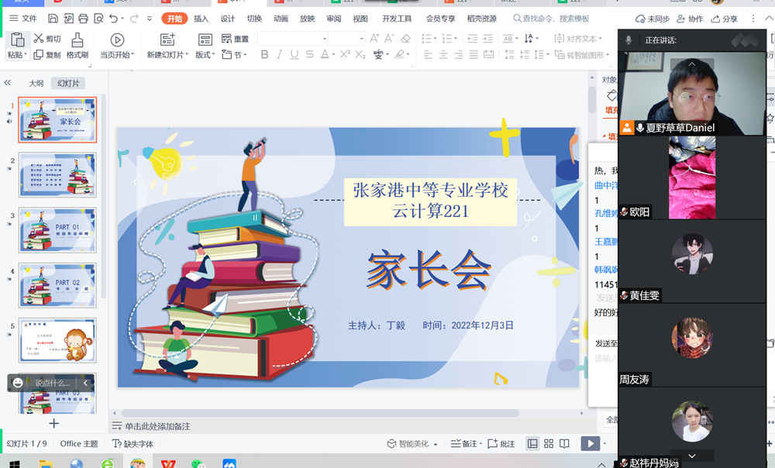Open the Insert (插入) ribbon tab
This screenshot has width=775, height=468.
pos(201,19)
